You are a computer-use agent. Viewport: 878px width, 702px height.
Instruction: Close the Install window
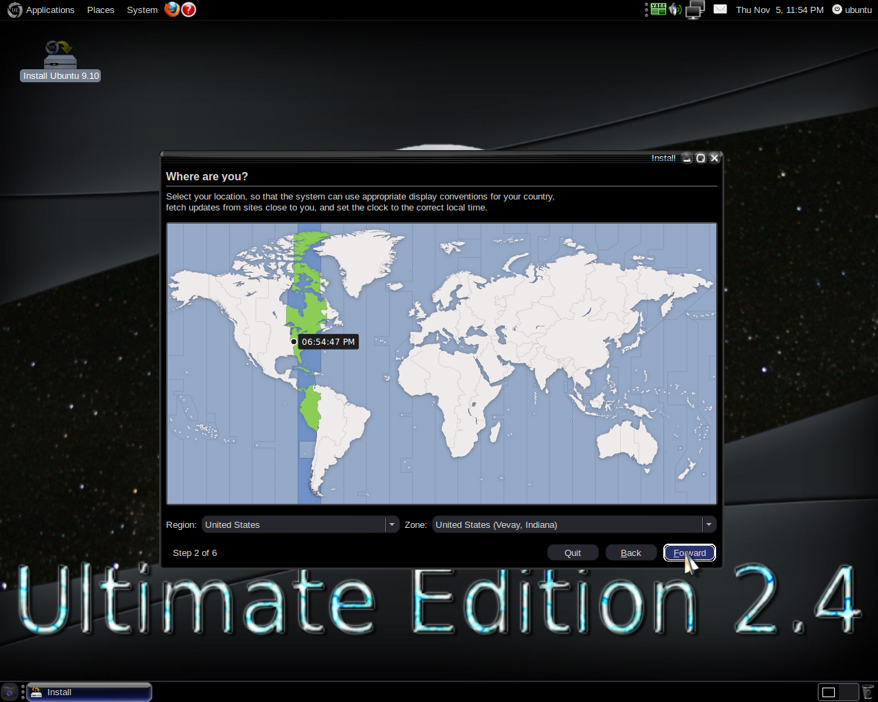714,158
